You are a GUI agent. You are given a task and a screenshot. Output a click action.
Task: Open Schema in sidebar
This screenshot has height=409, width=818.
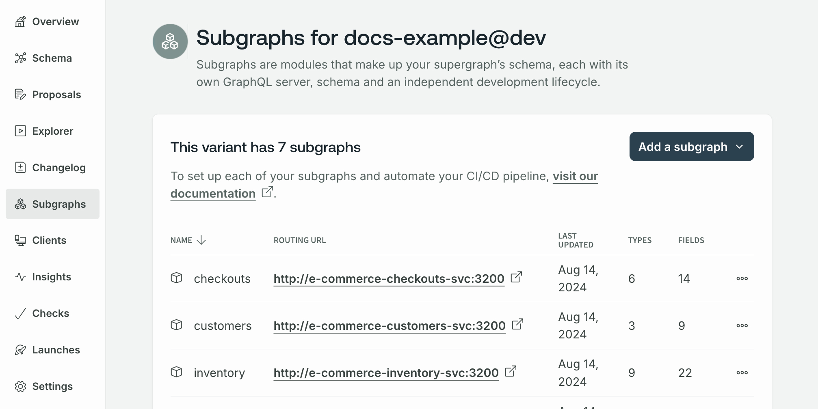(53, 58)
